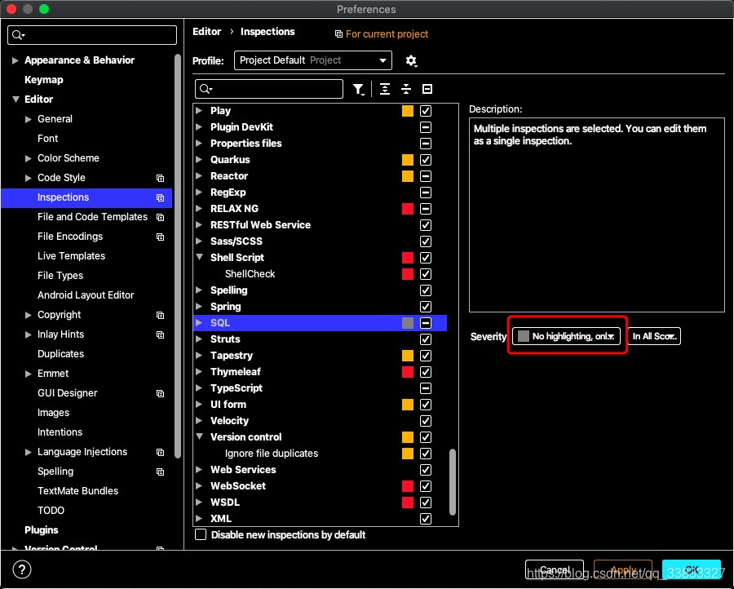Click project-level icon beside Inlay Hints

click(x=160, y=334)
